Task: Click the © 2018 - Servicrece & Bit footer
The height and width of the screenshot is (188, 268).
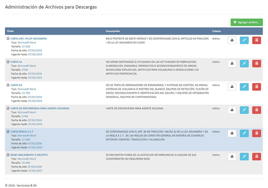Action: (x=21, y=185)
